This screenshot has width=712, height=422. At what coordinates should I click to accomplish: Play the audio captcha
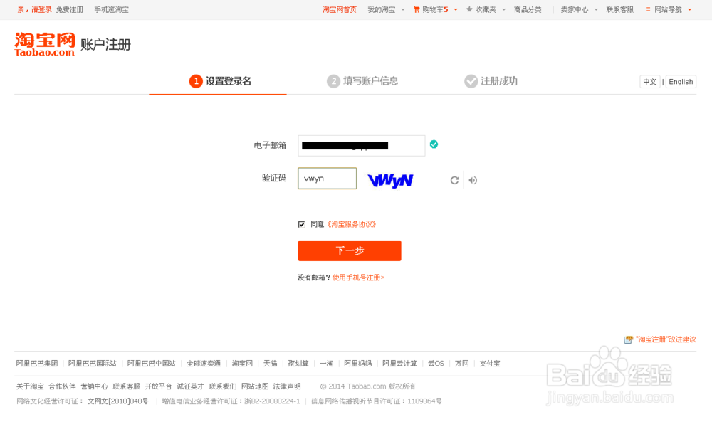472,179
